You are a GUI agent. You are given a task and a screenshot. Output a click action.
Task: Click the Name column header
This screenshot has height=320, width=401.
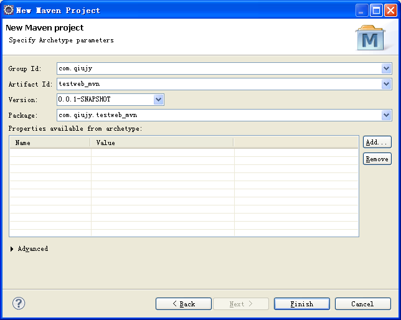(50, 143)
